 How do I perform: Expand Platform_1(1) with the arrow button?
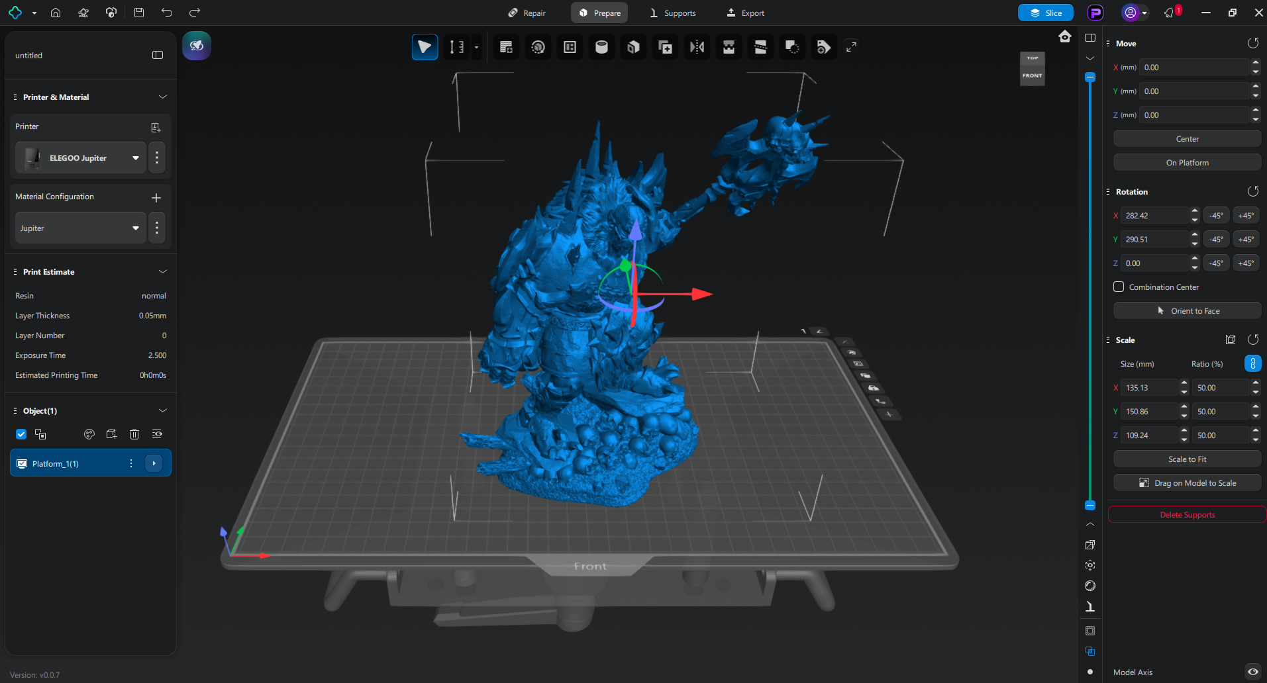coord(154,463)
